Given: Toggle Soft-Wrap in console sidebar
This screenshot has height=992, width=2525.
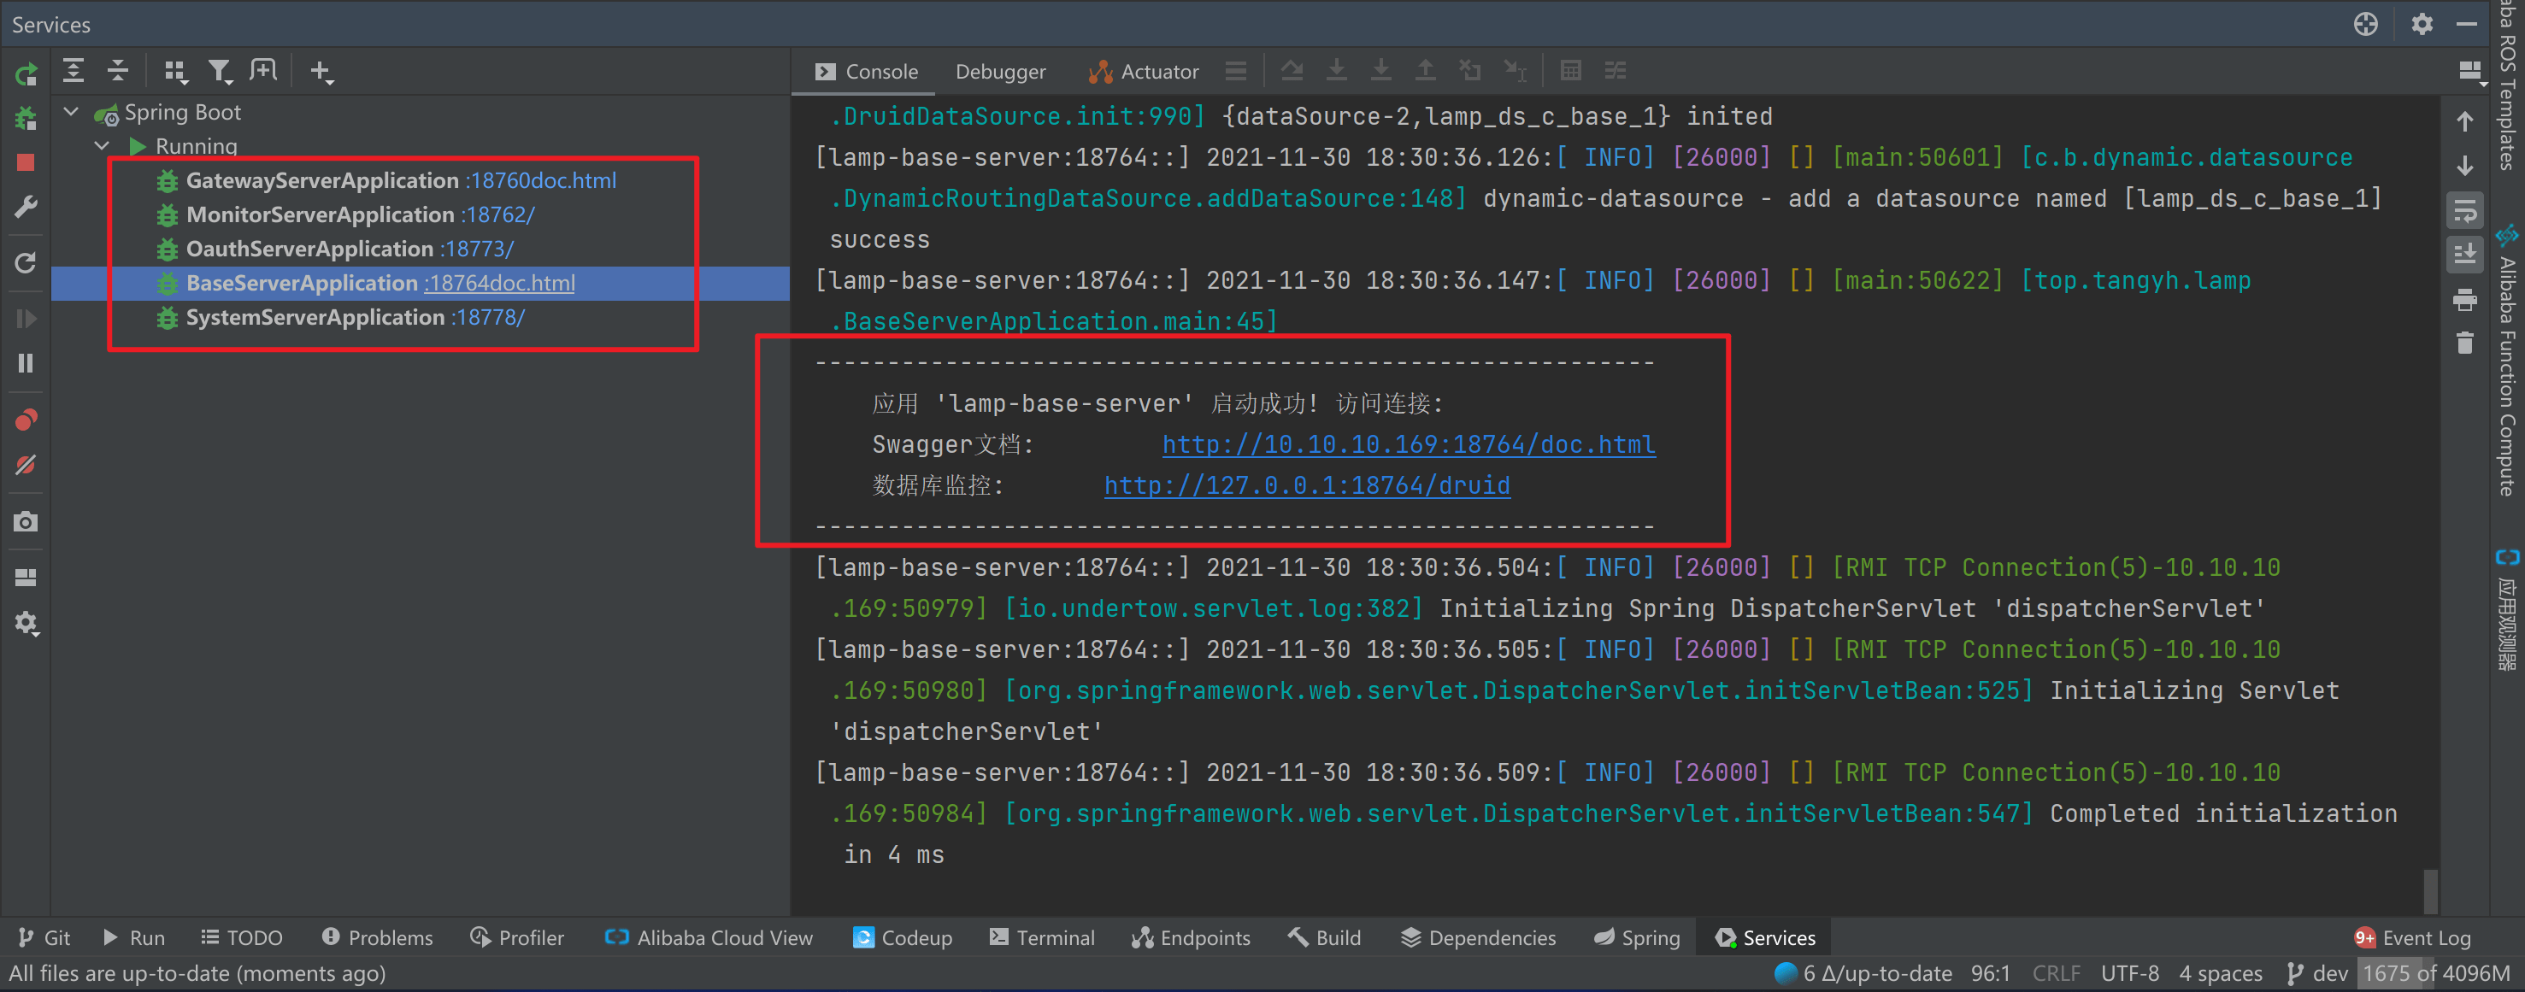Looking at the screenshot, I should coord(2464,211).
